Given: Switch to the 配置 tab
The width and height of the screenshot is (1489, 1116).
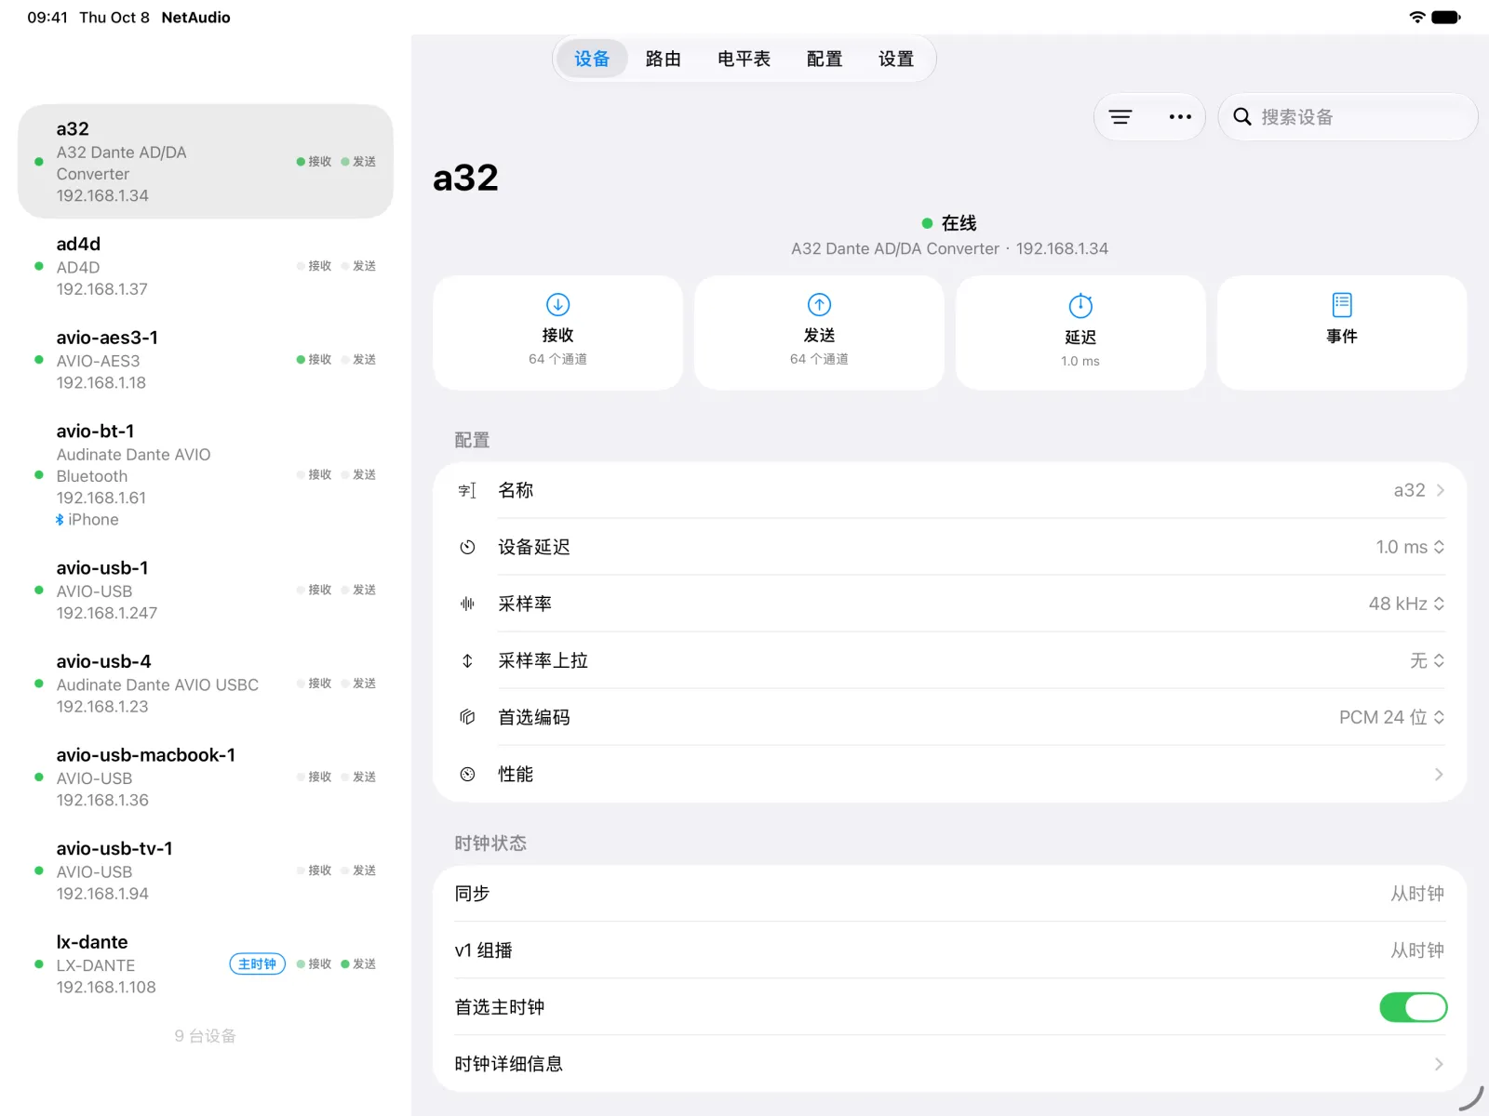Looking at the screenshot, I should pyautogui.click(x=824, y=59).
